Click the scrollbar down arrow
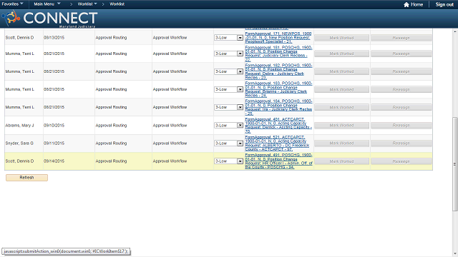 455,254
